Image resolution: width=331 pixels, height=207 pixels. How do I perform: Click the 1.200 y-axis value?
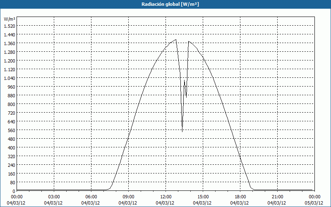[x=10, y=60]
